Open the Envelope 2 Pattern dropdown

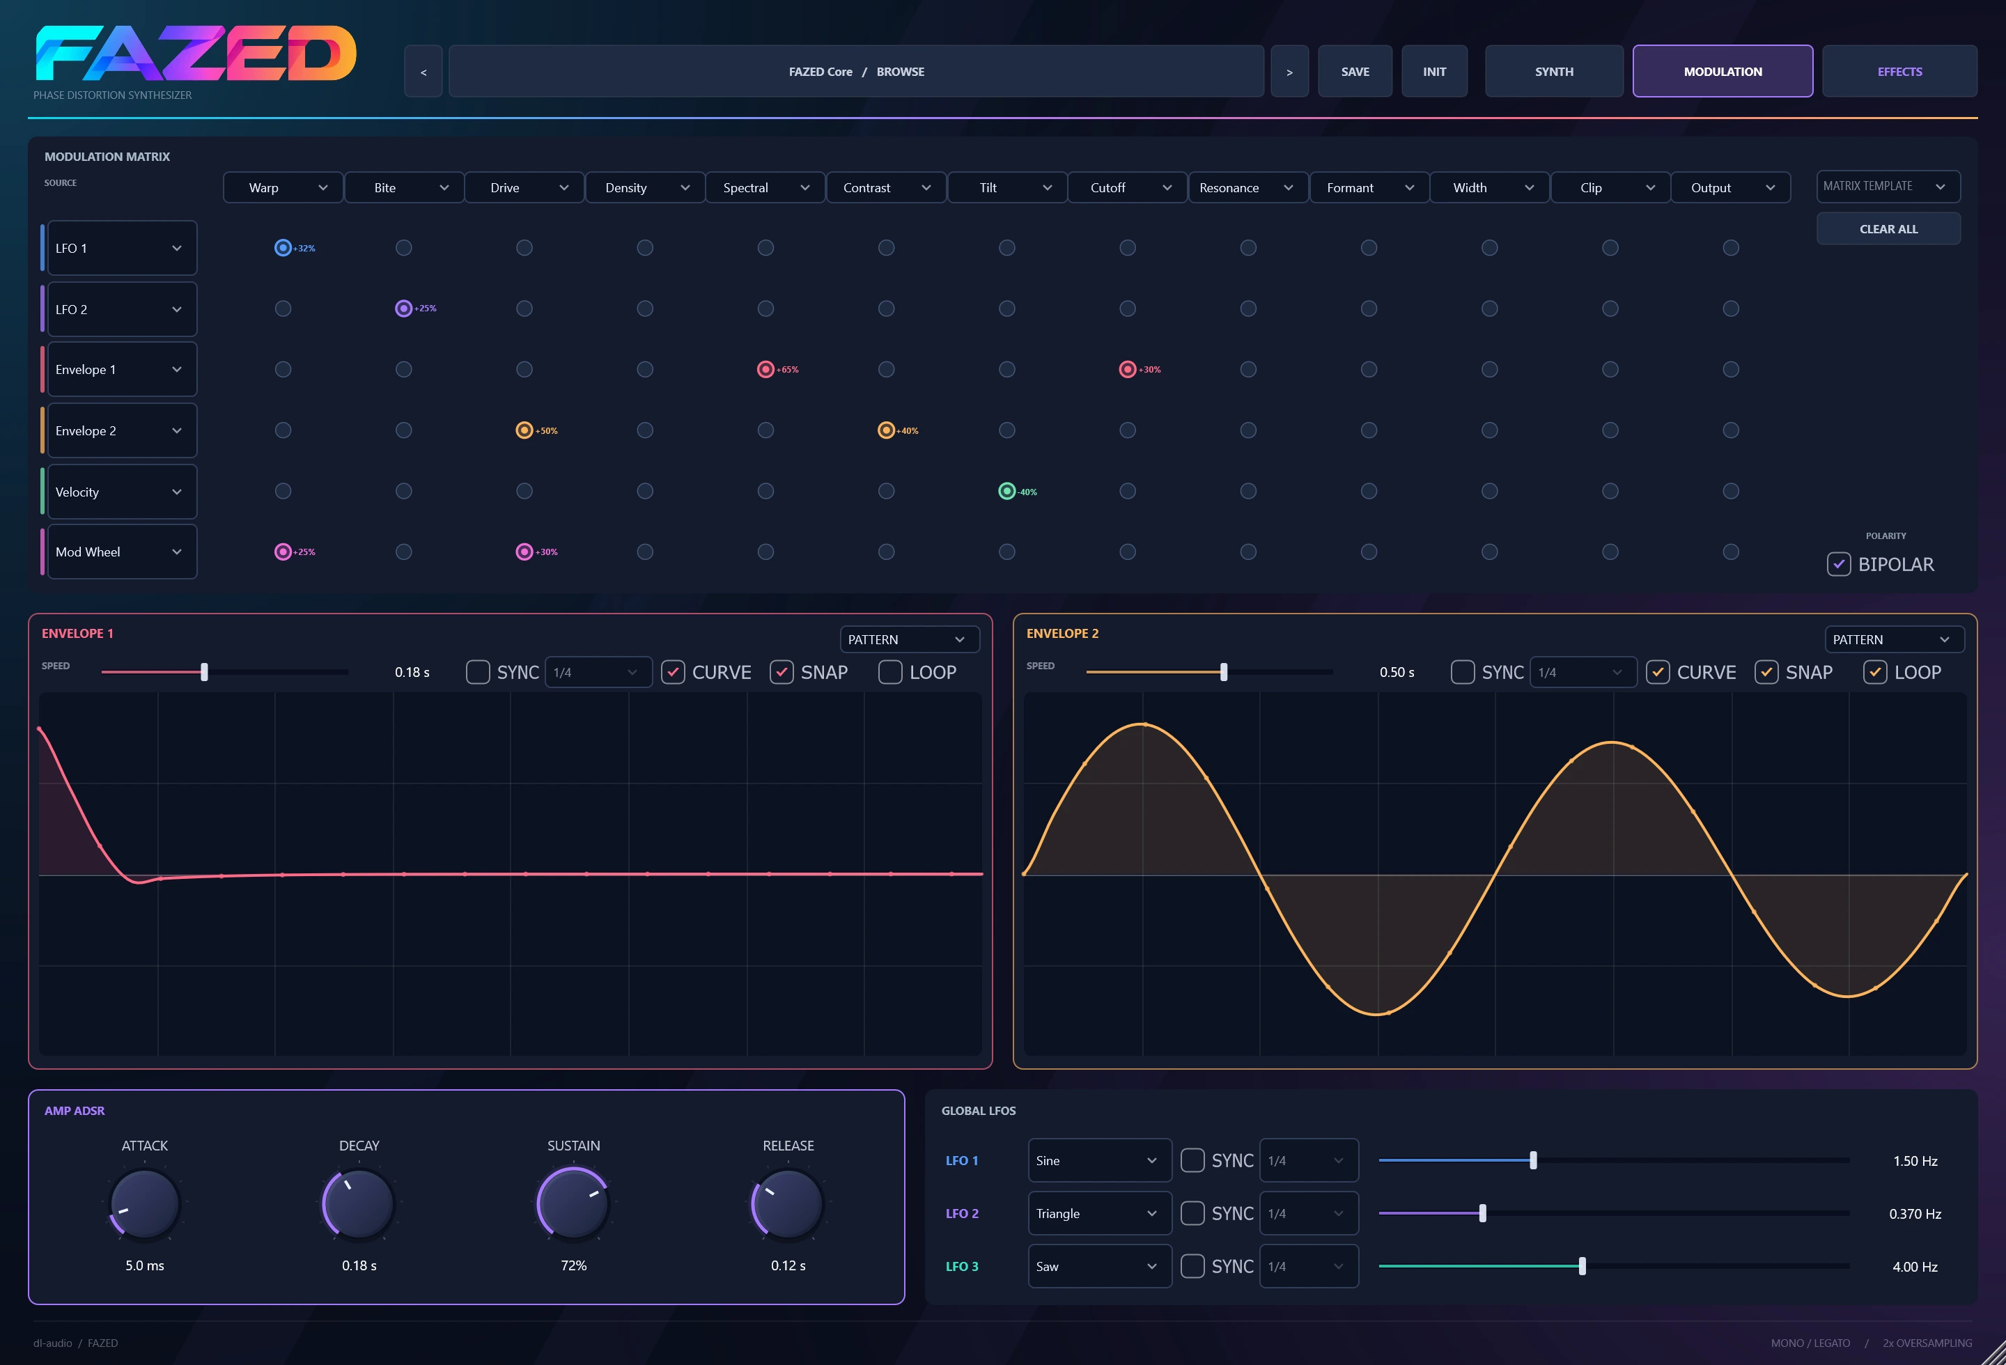[x=1894, y=639]
